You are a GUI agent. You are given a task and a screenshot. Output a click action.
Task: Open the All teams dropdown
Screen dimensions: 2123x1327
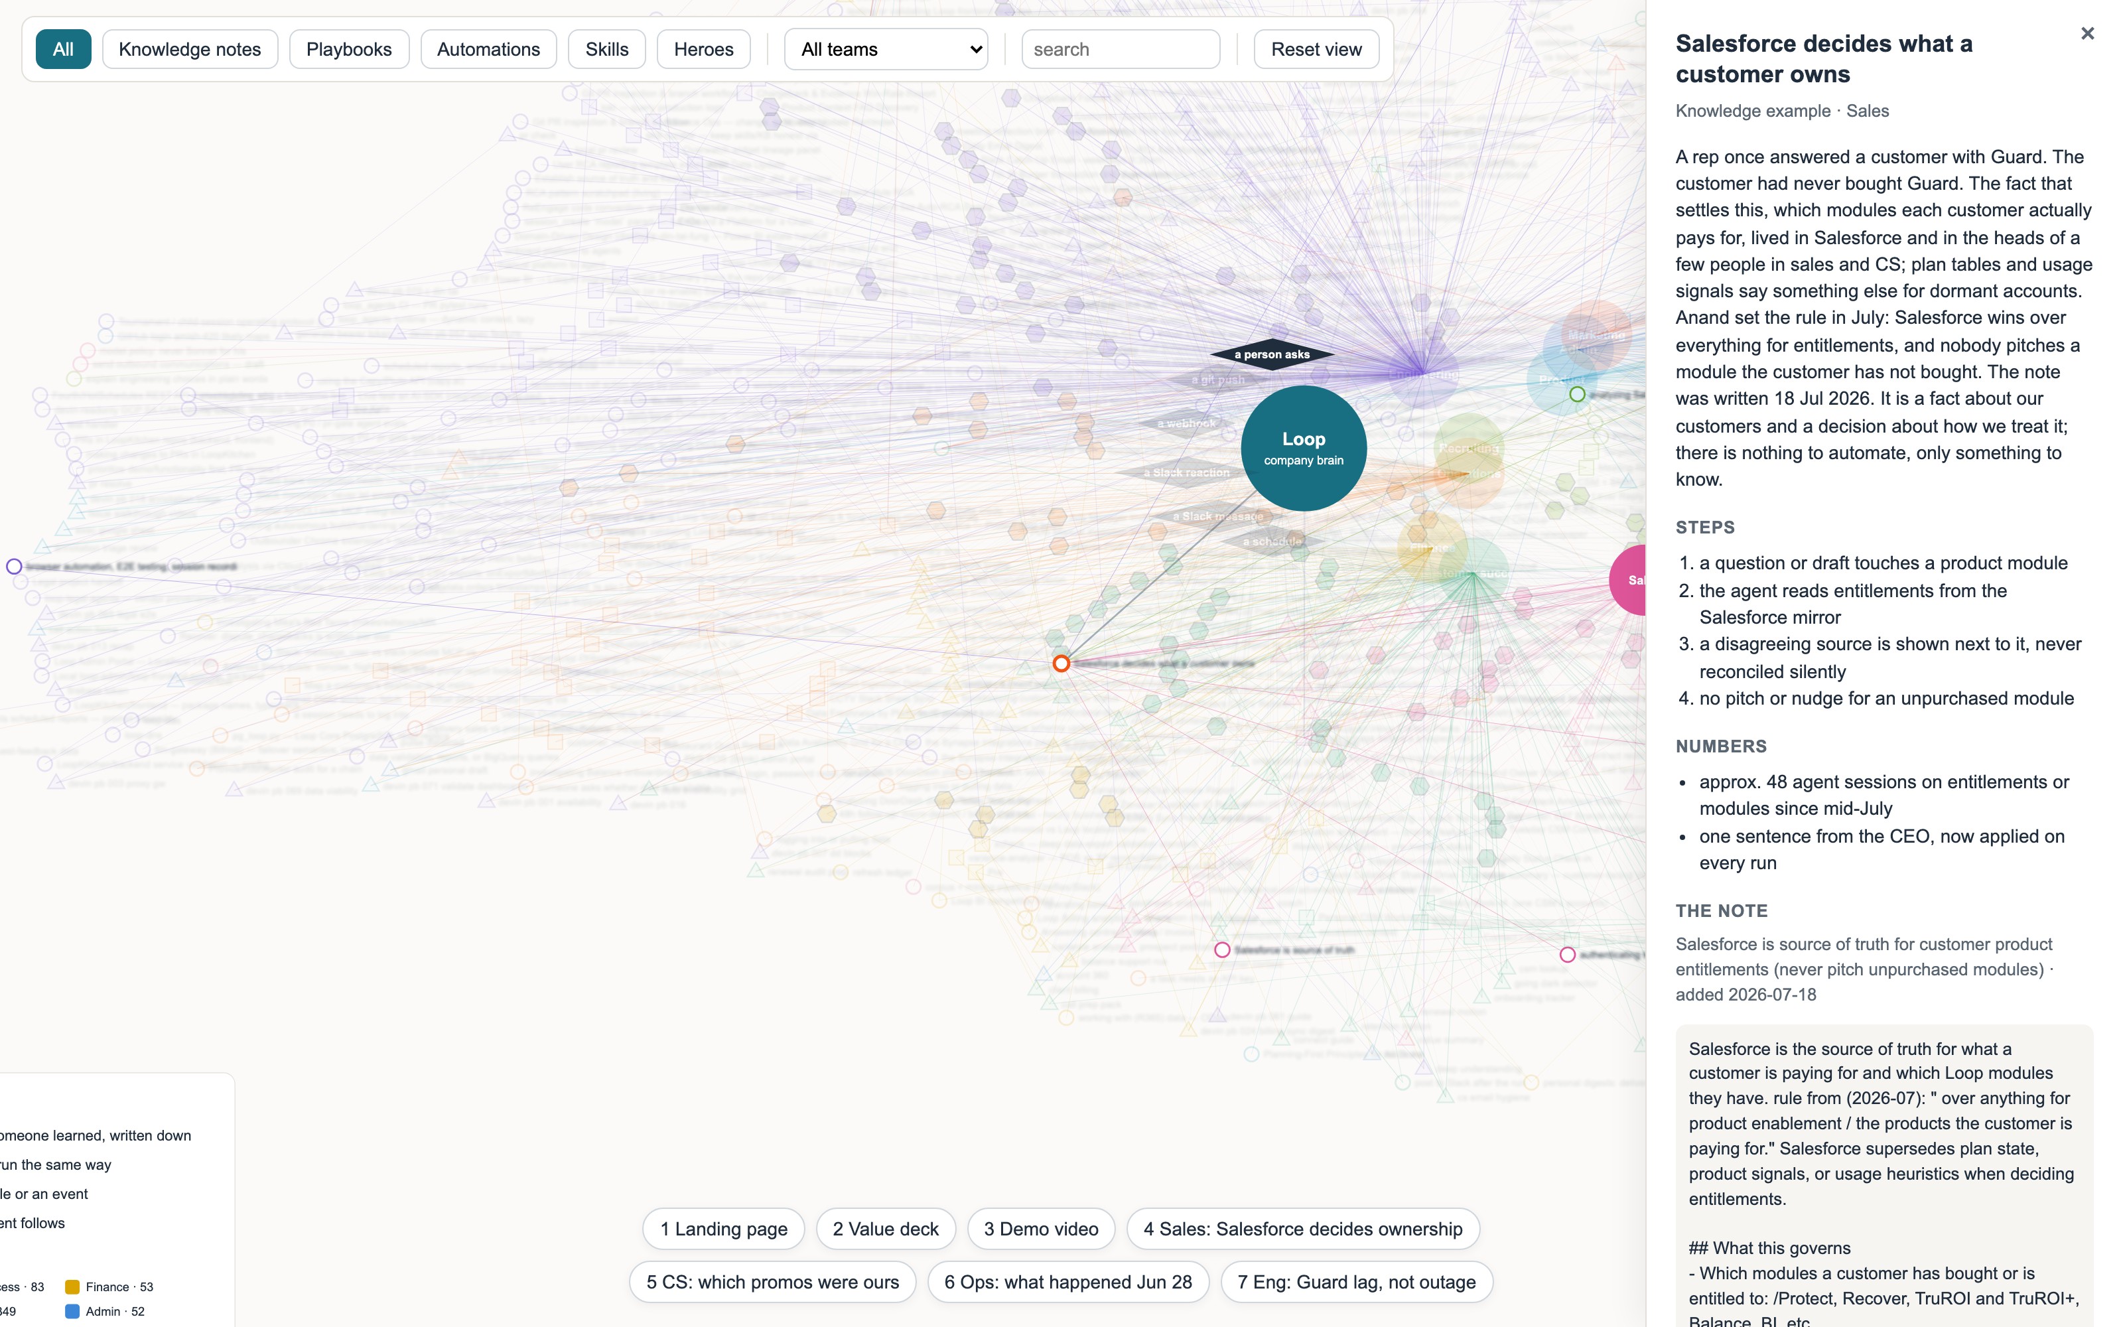[886, 49]
